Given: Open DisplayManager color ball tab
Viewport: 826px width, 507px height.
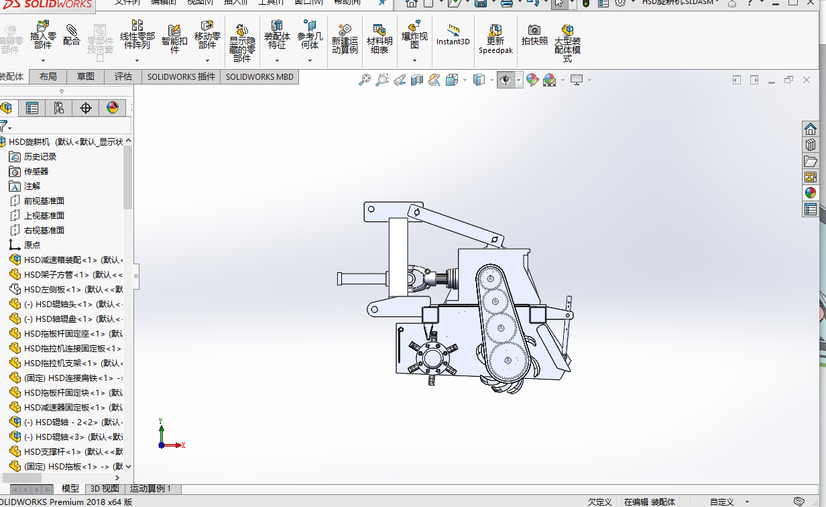Looking at the screenshot, I should [x=113, y=108].
